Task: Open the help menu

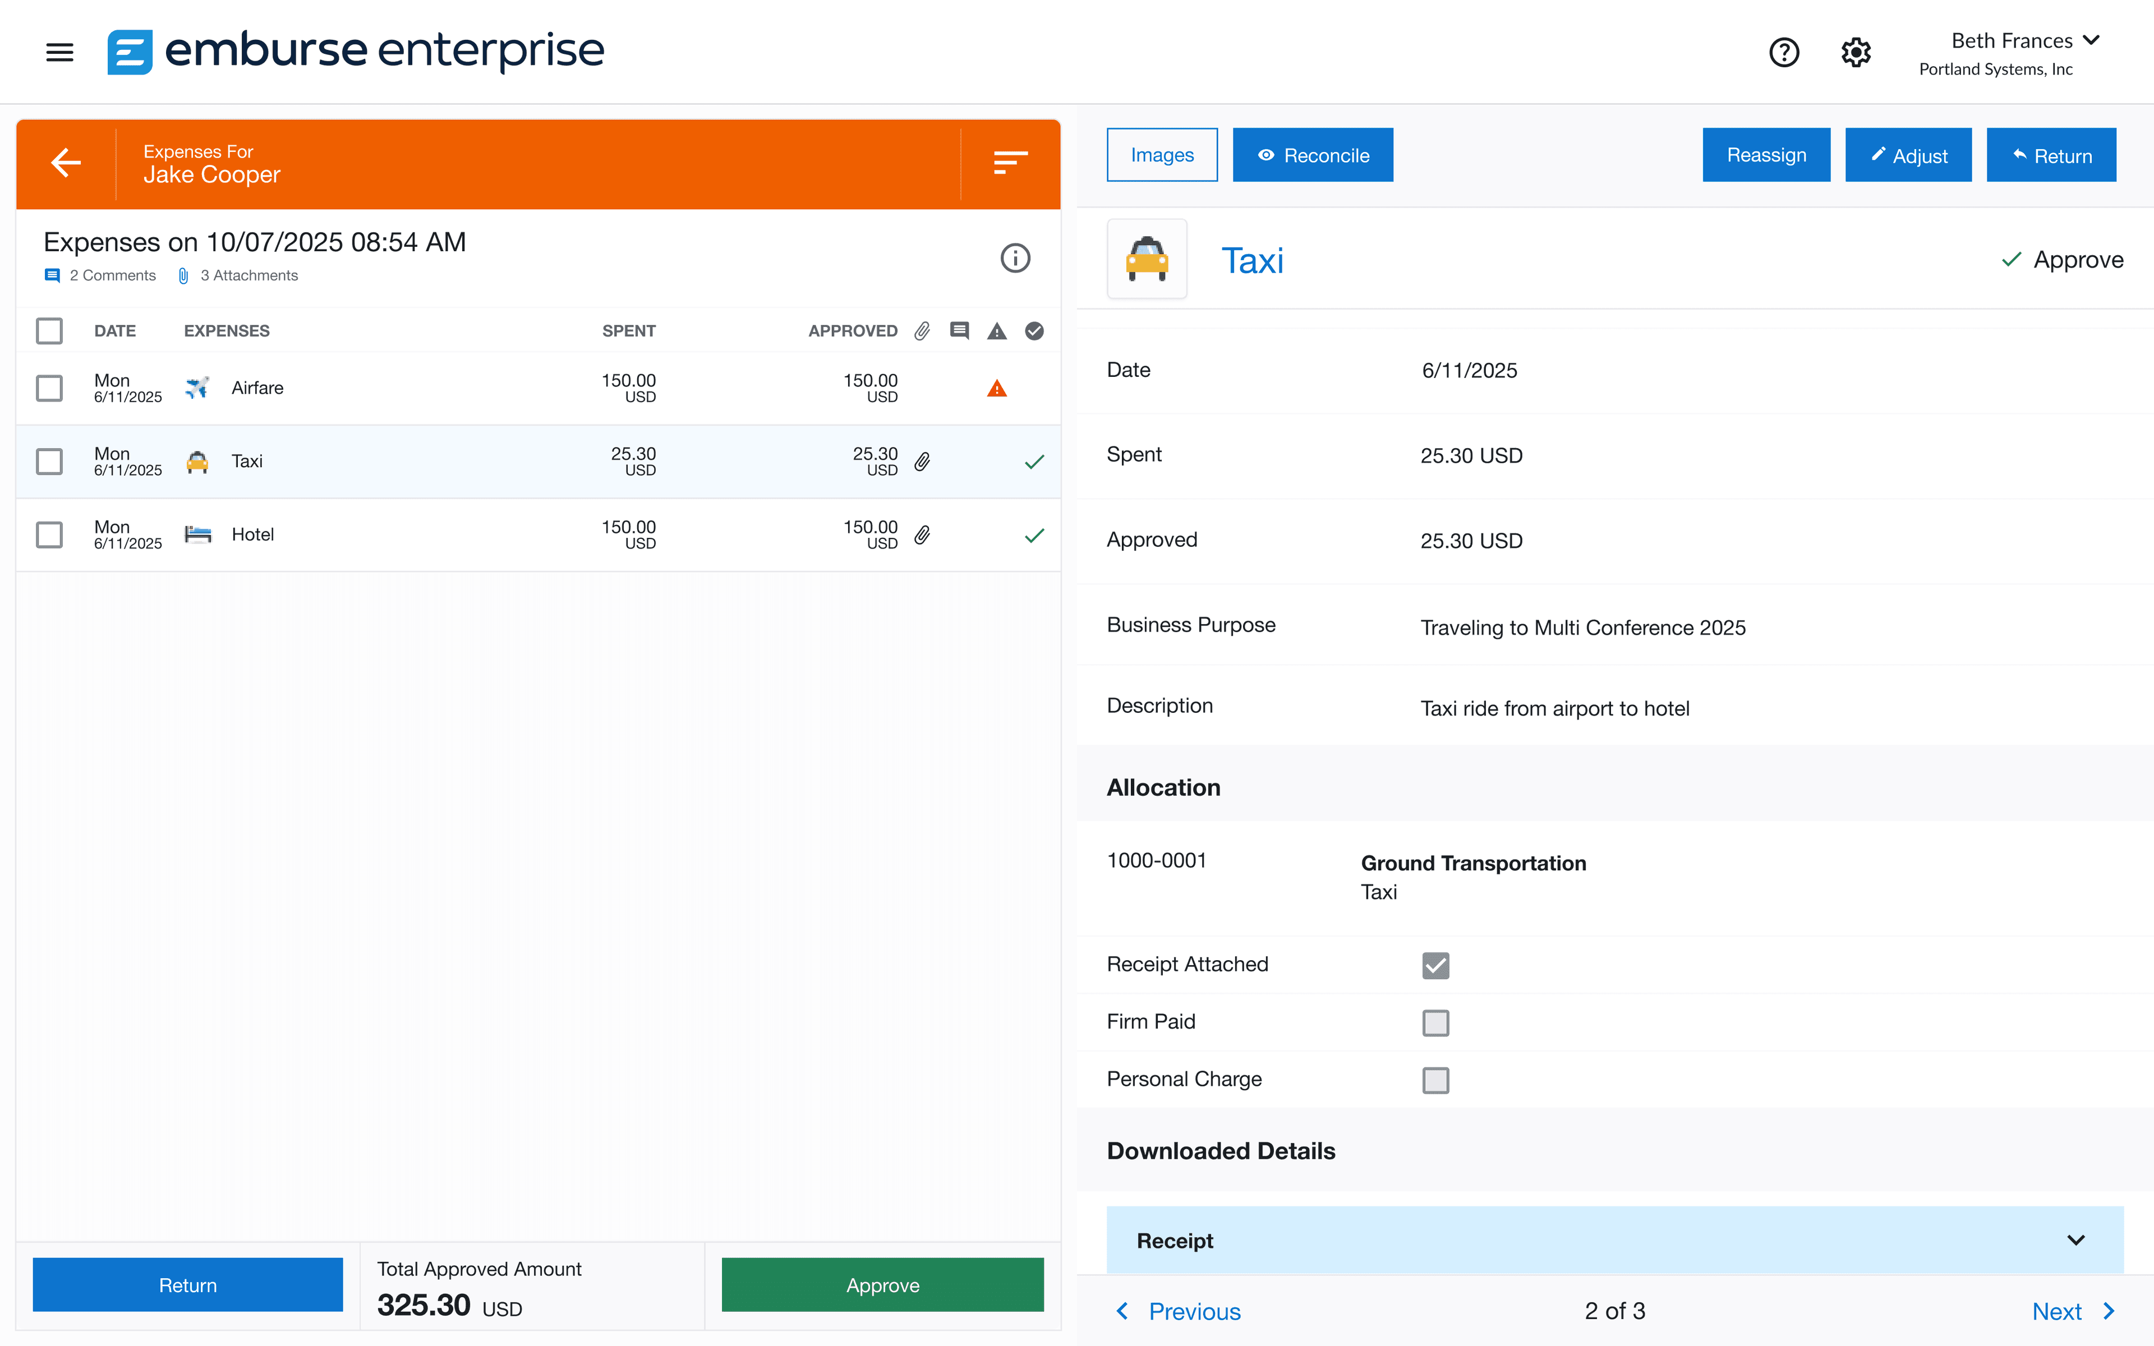Action: tap(1784, 53)
